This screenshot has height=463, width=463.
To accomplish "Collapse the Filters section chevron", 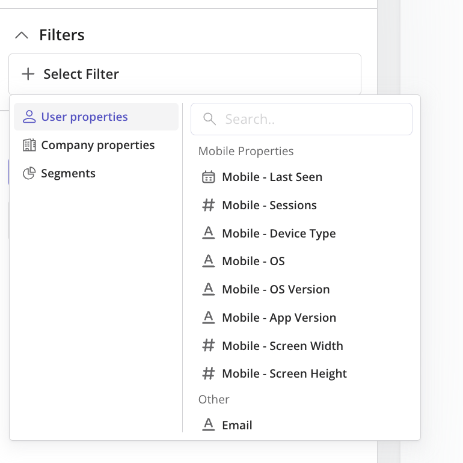I will (x=22, y=35).
